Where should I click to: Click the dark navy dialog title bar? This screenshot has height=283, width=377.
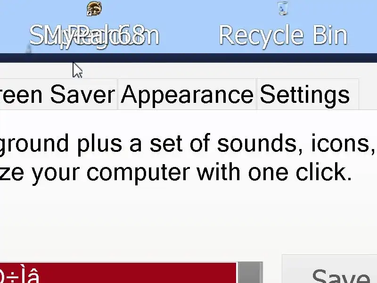click(x=188, y=58)
